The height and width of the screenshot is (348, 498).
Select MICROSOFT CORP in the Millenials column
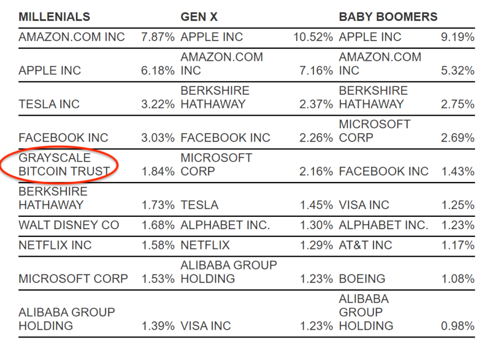tap(73, 278)
